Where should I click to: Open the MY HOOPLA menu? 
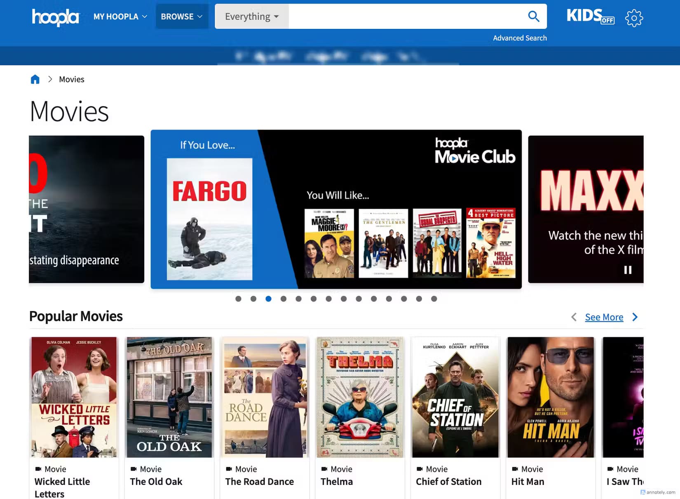[120, 16]
